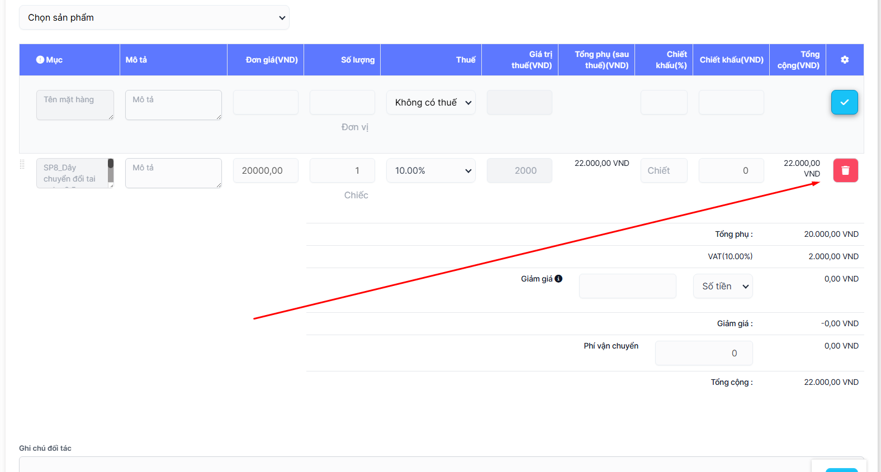Image resolution: width=881 pixels, height=472 pixels.
Task: Click the Giảm giá amount input box
Action: (x=627, y=286)
